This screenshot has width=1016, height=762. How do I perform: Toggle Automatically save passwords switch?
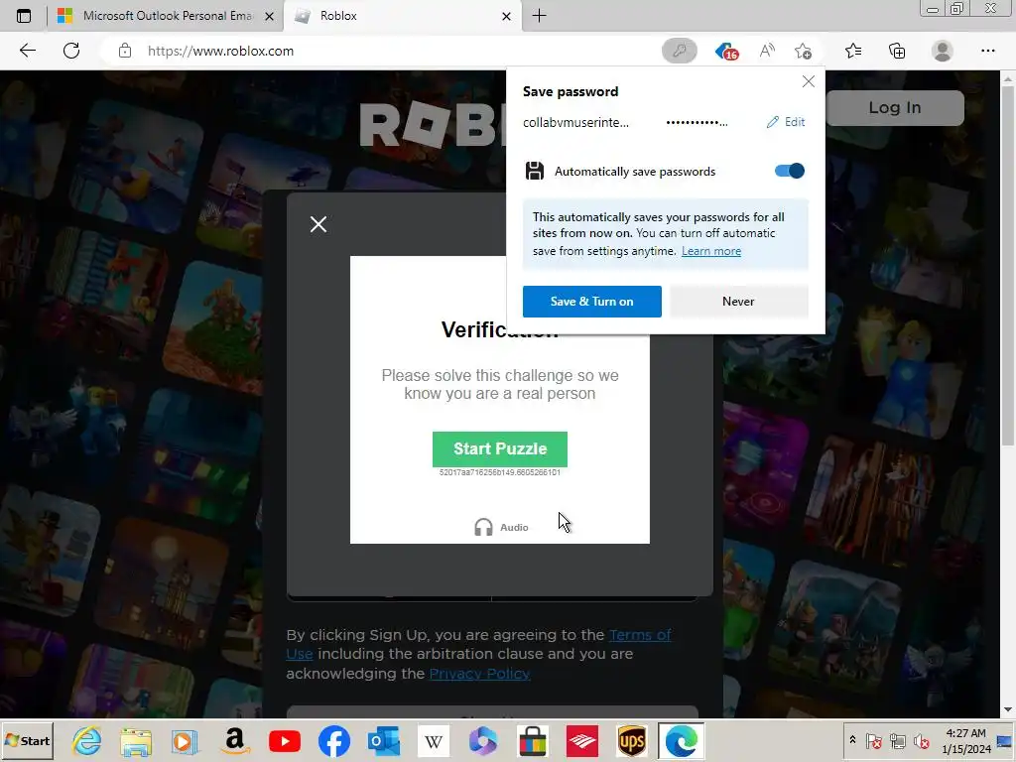(789, 171)
